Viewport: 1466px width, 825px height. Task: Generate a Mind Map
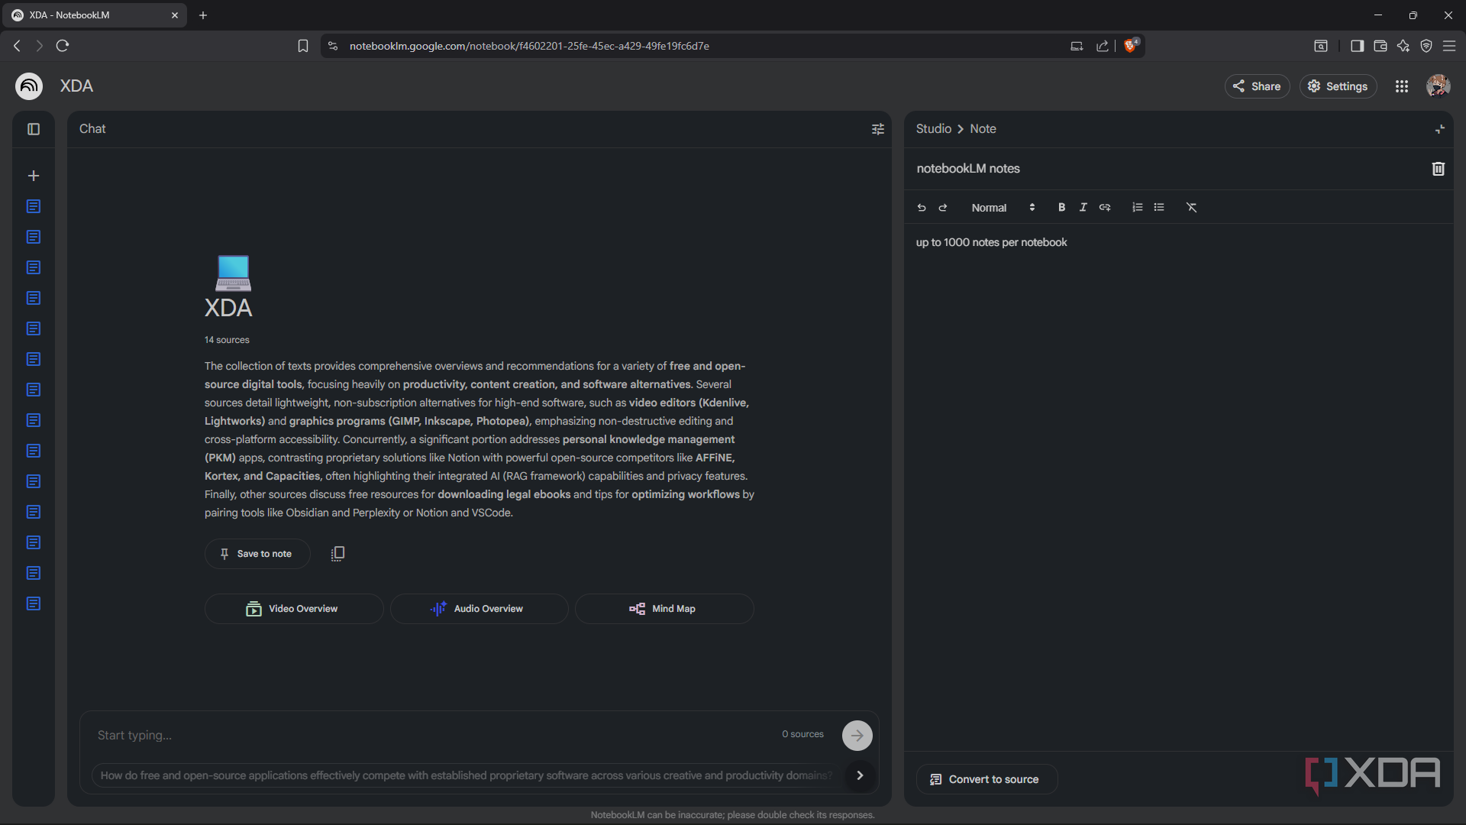[664, 609]
